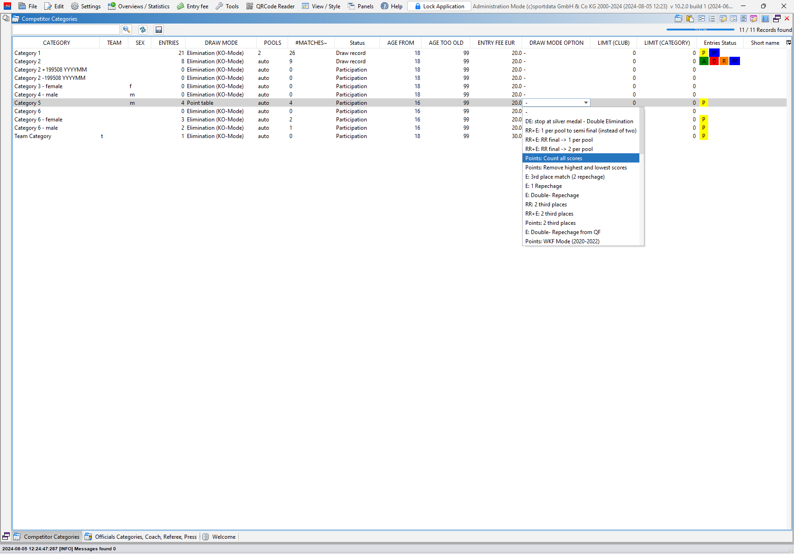Click the refresh arrows icon in the toolbar
The width and height of the screenshot is (794, 554).
click(x=143, y=30)
